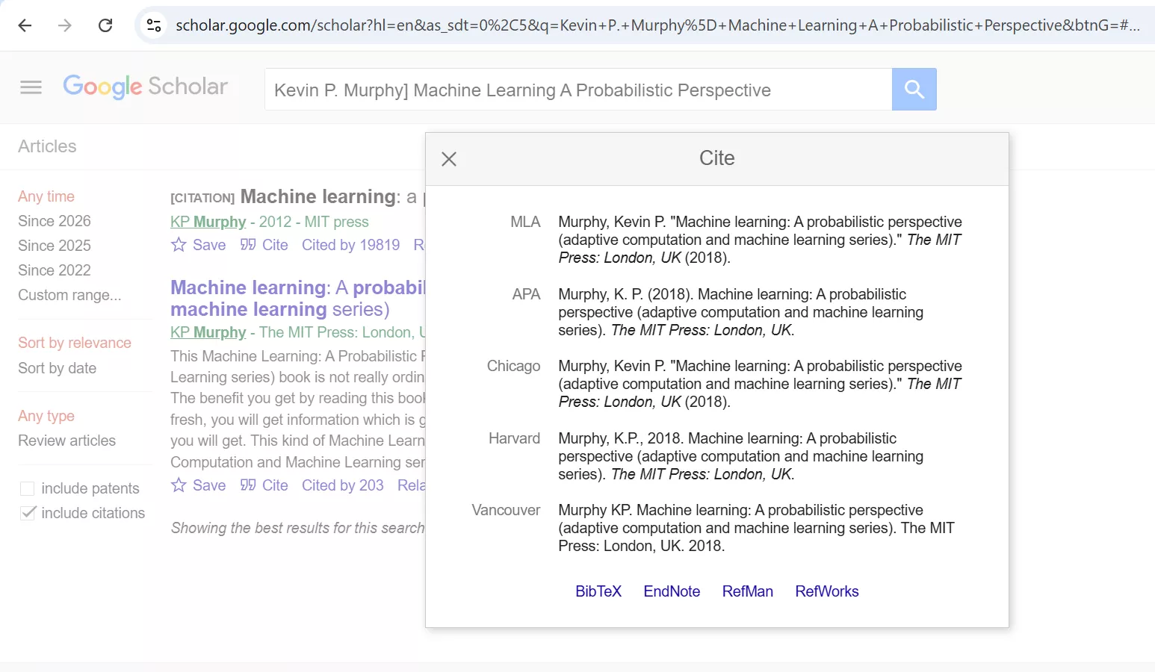Viewport: 1155px width, 672px height.
Task: Filter results to Since 2025
Action: point(54,245)
